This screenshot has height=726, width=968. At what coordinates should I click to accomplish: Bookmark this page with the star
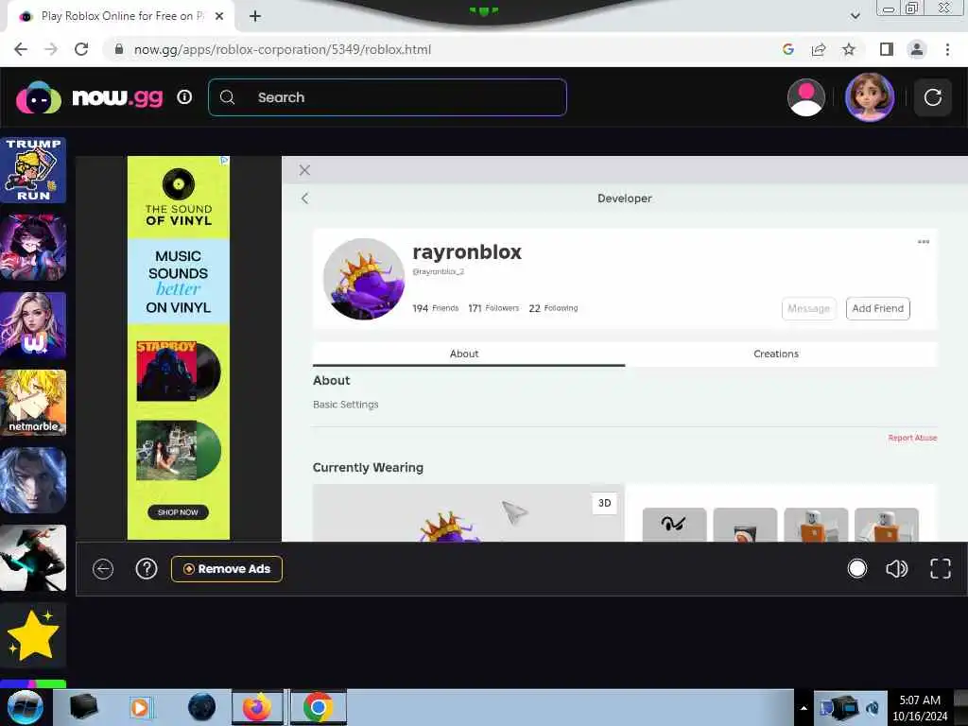tap(849, 49)
